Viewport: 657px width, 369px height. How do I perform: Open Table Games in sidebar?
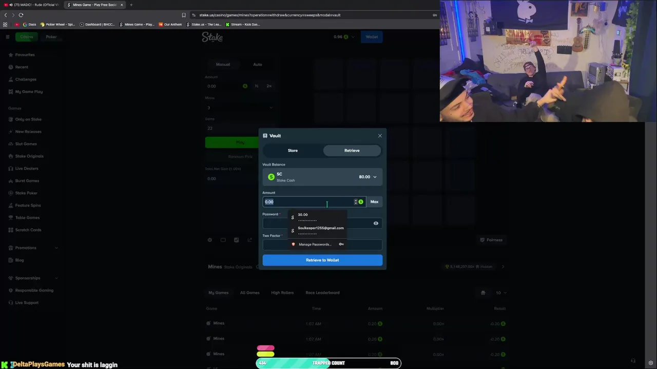click(27, 218)
